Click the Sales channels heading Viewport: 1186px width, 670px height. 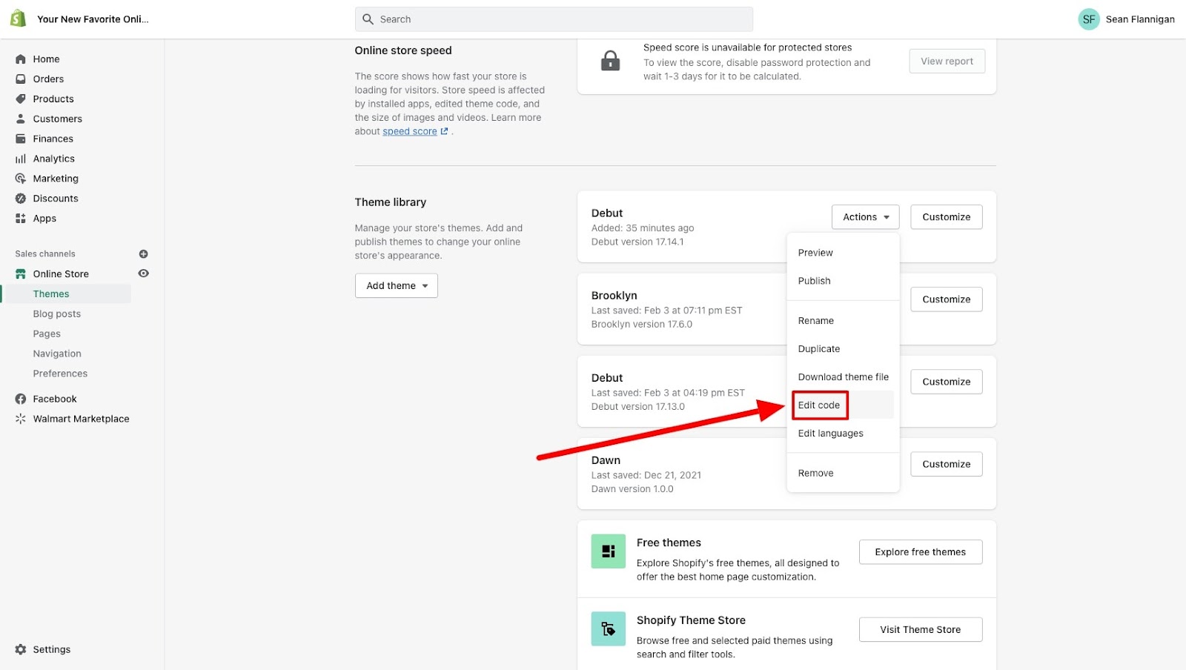[45, 254]
